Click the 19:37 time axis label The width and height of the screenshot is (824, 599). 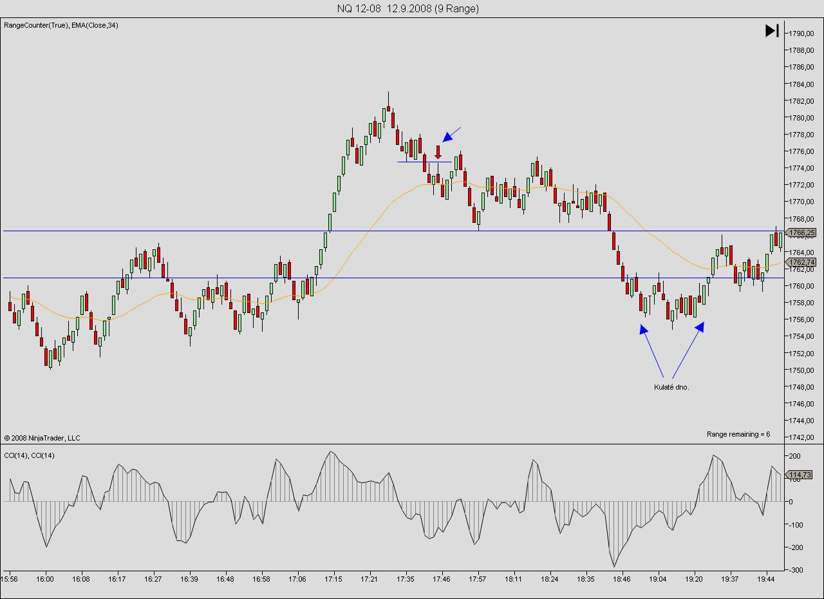pyautogui.click(x=730, y=579)
